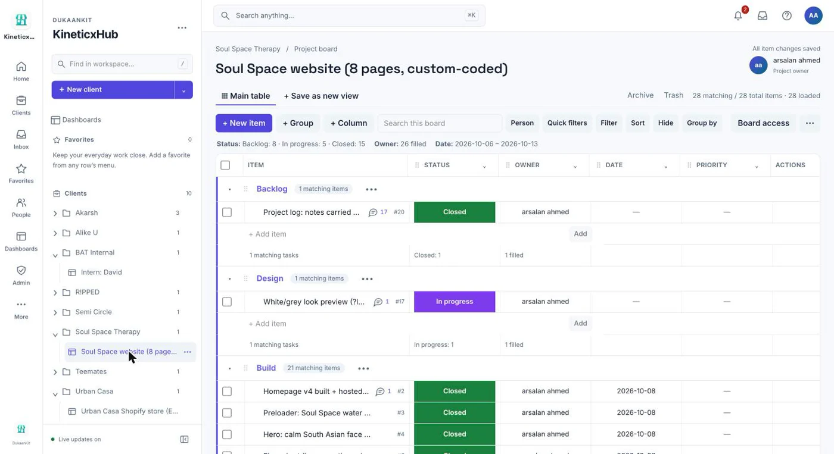Viewport: 834px width, 454px height.
Task: Click Save as new view
Action: pos(321,96)
